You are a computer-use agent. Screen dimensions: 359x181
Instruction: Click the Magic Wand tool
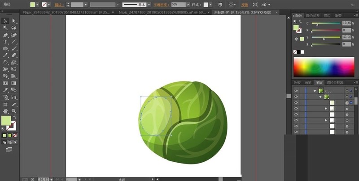coord(5,28)
